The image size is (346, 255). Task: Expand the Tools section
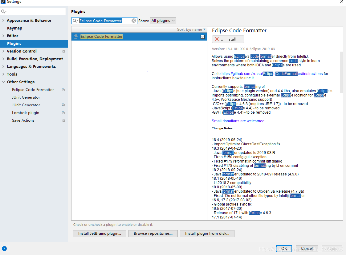coord(3,74)
